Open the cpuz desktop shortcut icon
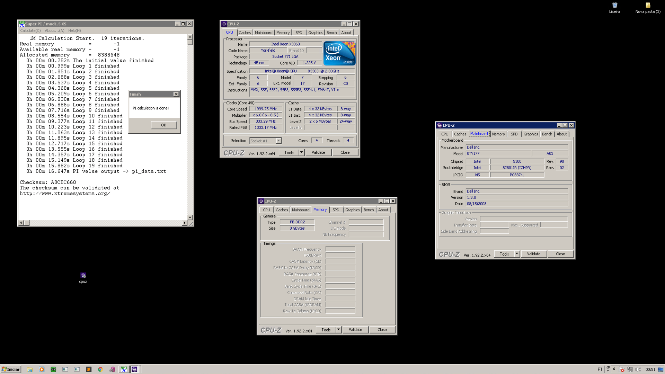The image size is (665, 374). click(x=83, y=276)
